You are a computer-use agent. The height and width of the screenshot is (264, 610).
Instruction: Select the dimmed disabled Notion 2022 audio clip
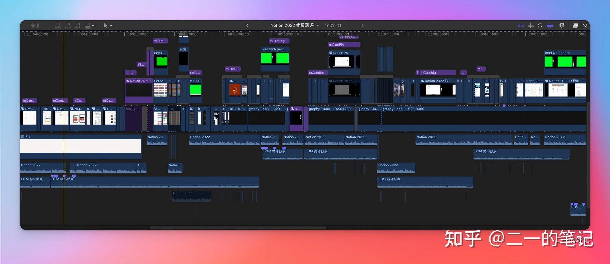pos(192,196)
